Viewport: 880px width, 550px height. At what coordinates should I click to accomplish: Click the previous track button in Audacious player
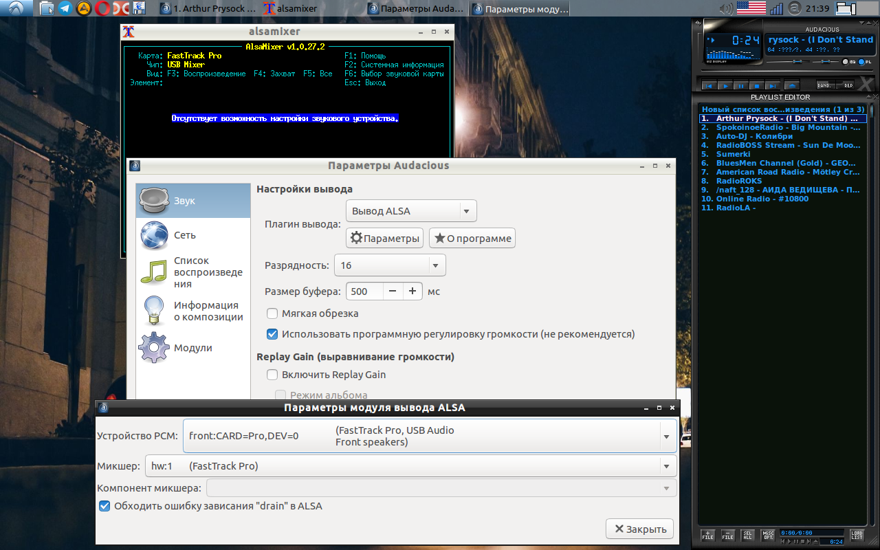point(708,86)
